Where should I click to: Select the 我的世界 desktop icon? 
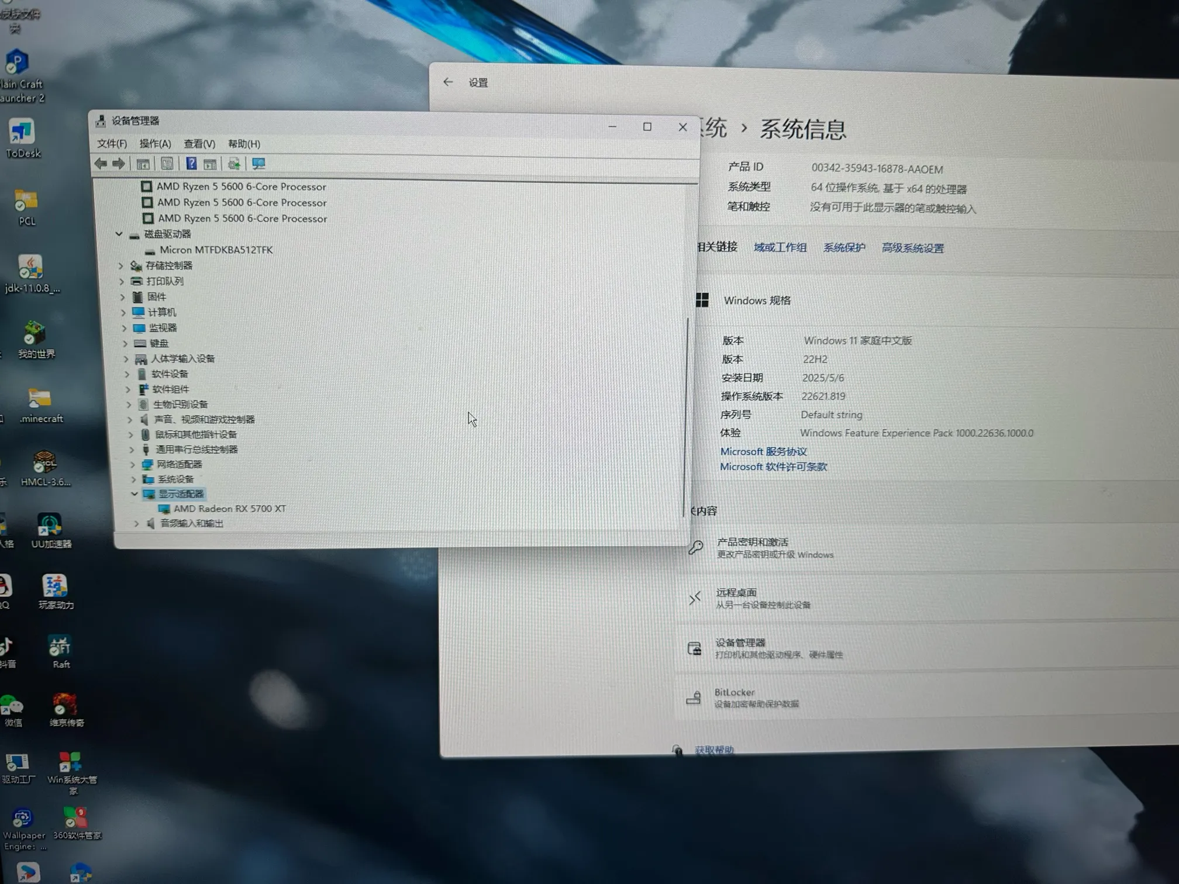(x=36, y=340)
